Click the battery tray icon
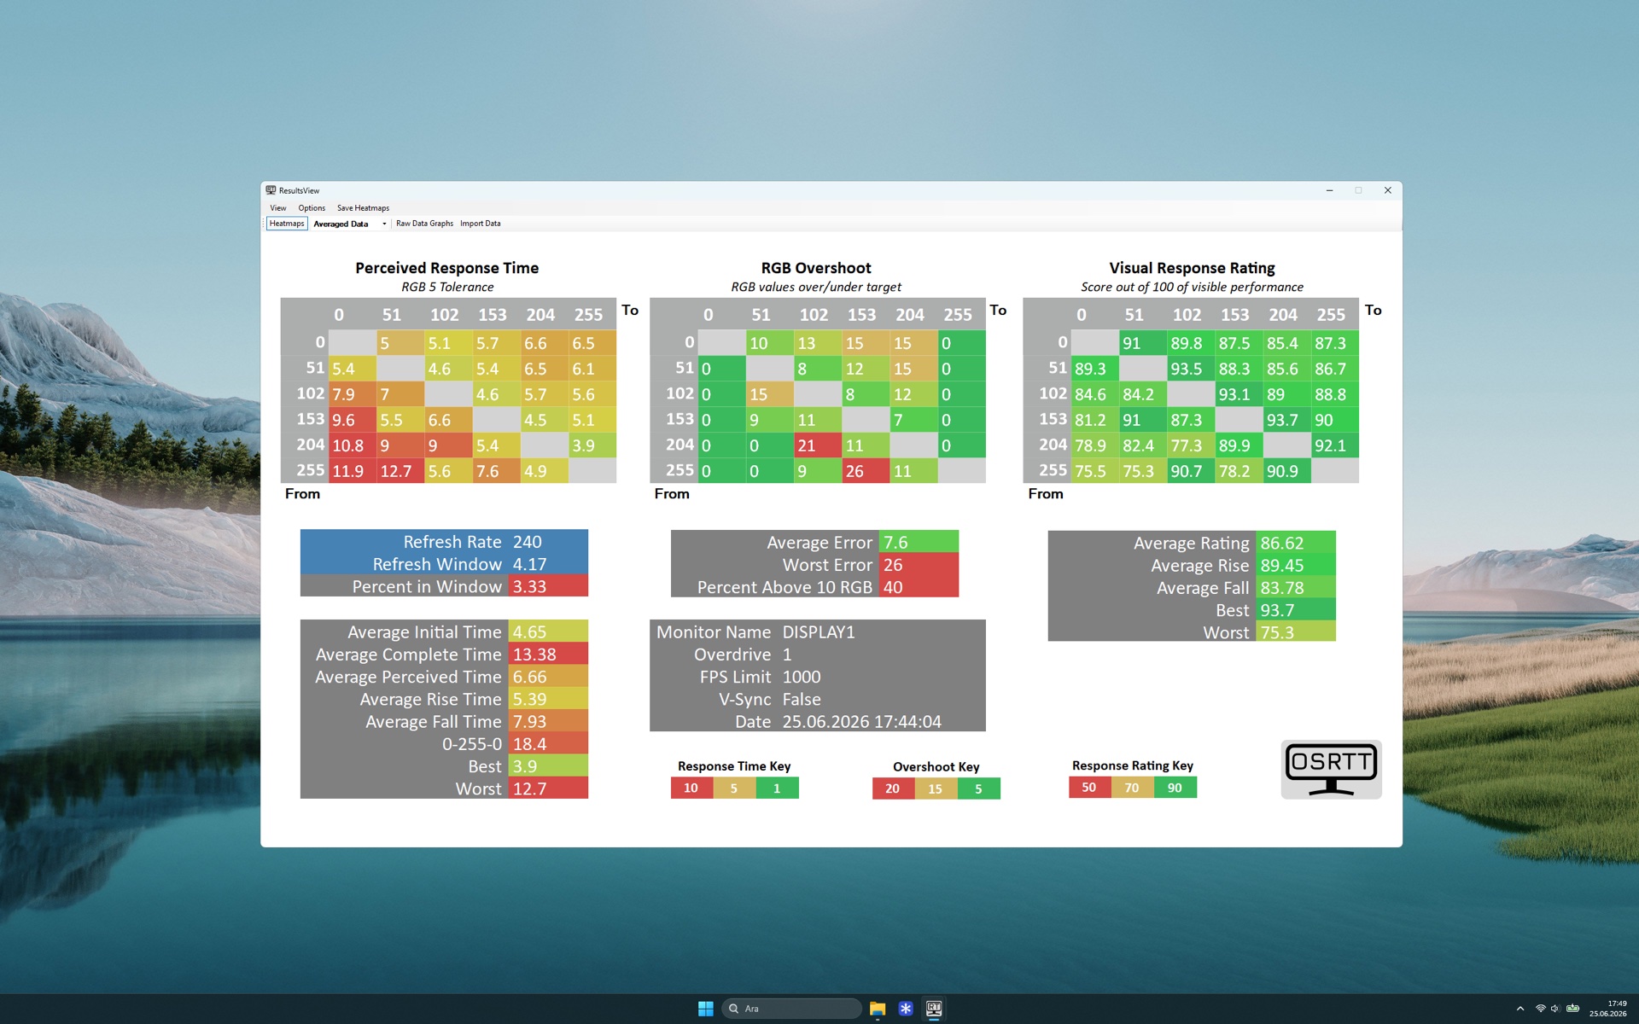The height and width of the screenshot is (1024, 1639). tap(1572, 1009)
